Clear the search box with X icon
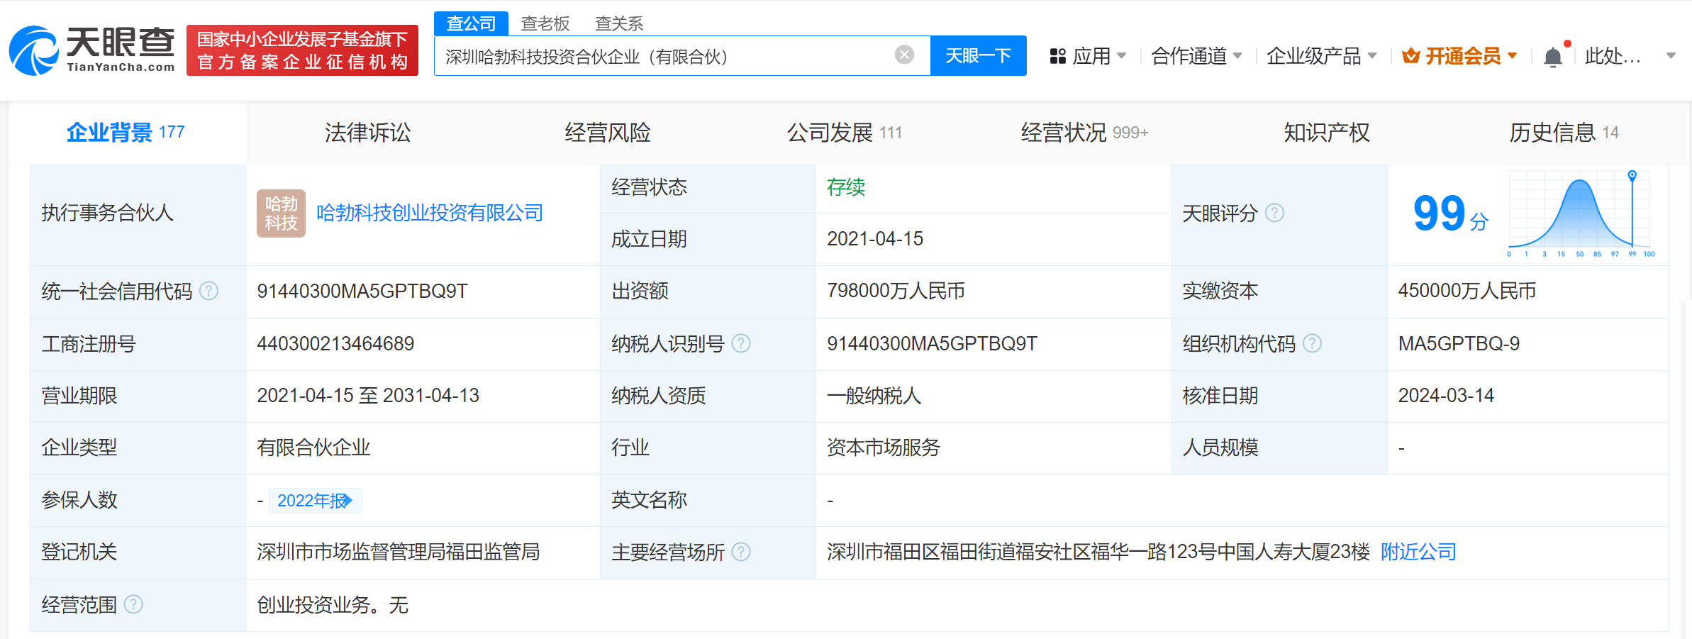 (904, 55)
